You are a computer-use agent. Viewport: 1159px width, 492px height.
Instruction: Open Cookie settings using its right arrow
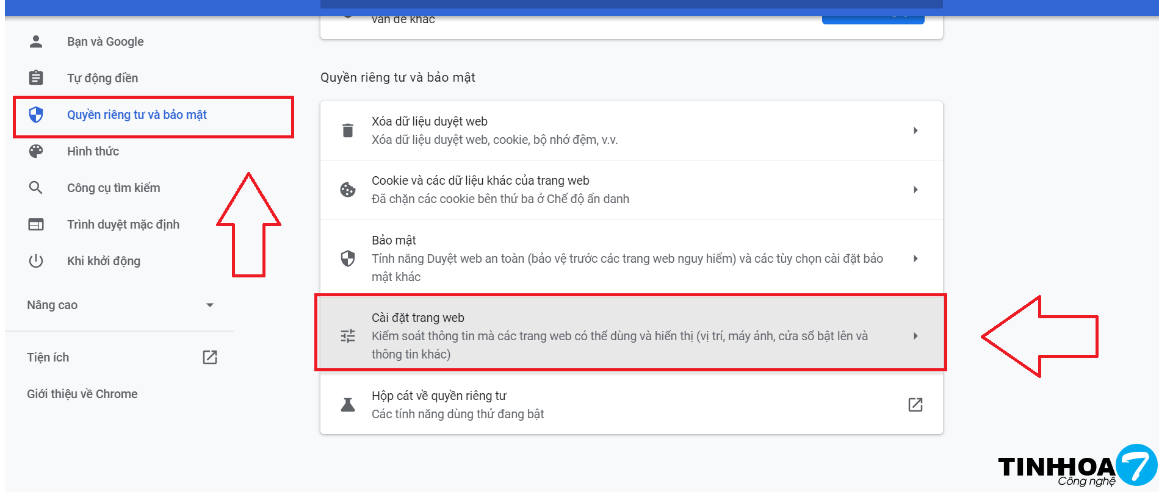[915, 190]
